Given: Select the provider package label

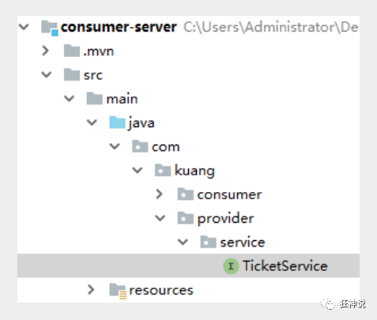Looking at the screenshot, I should 225,219.
